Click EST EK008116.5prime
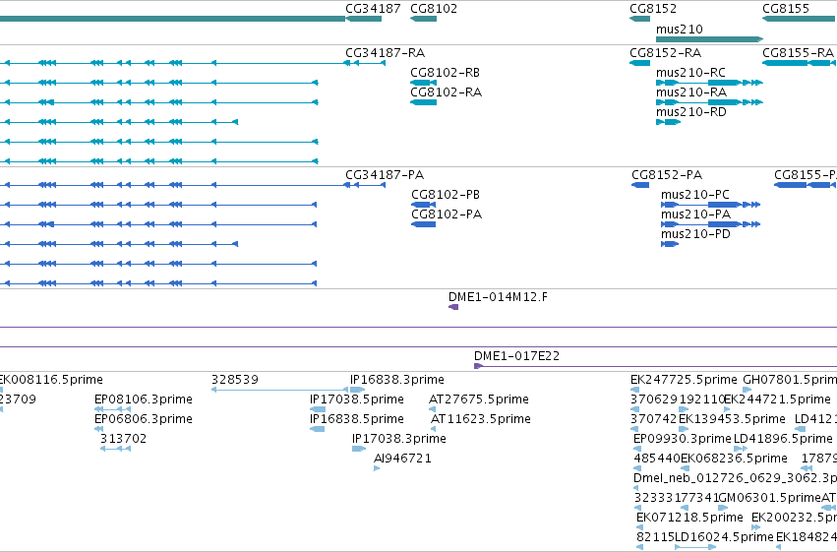The height and width of the screenshot is (552, 837). [2, 390]
